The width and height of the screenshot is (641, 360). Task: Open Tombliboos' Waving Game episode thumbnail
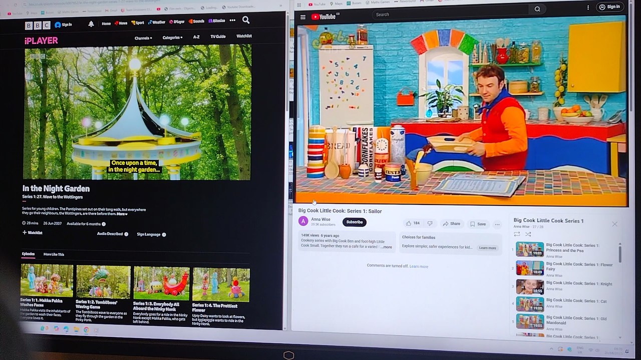coord(103,281)
